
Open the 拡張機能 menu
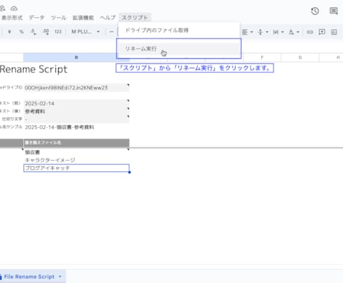pyautogui.click(x=83, y=18)
